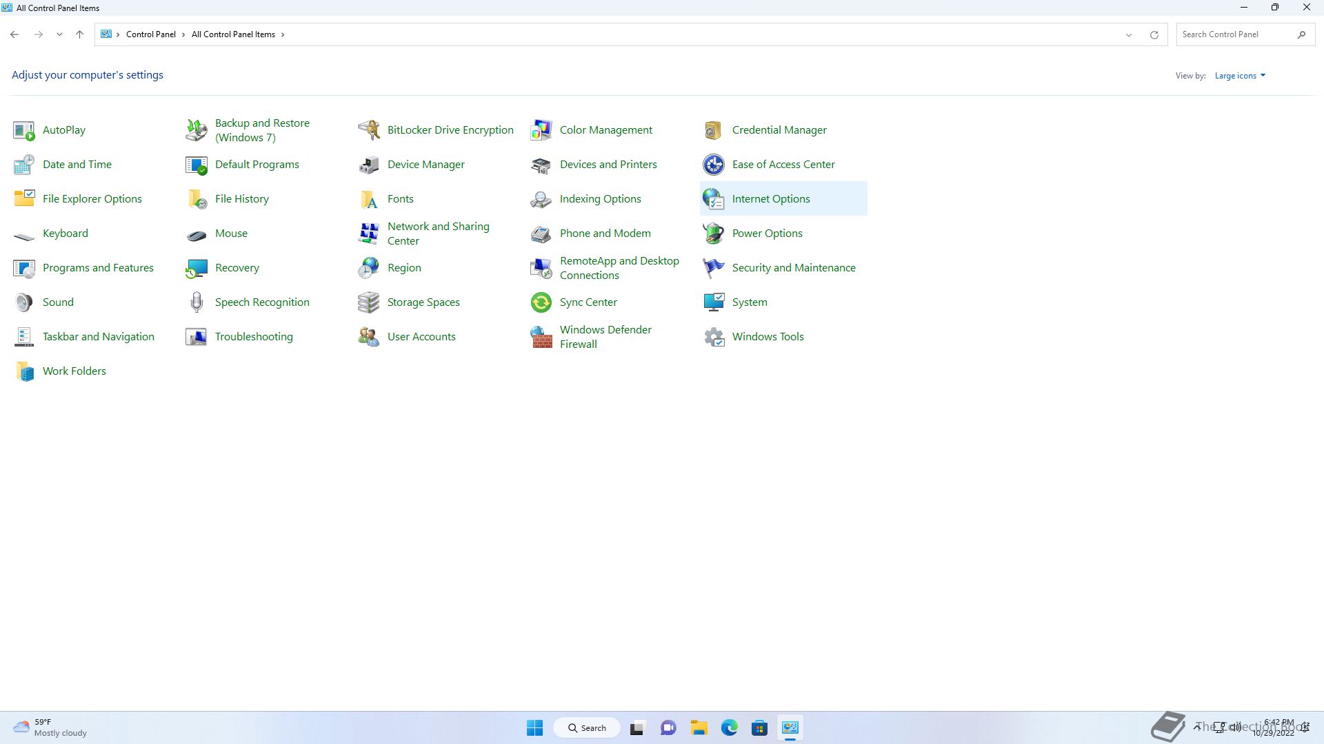Open File Explorer Options icon

[24, 199]
